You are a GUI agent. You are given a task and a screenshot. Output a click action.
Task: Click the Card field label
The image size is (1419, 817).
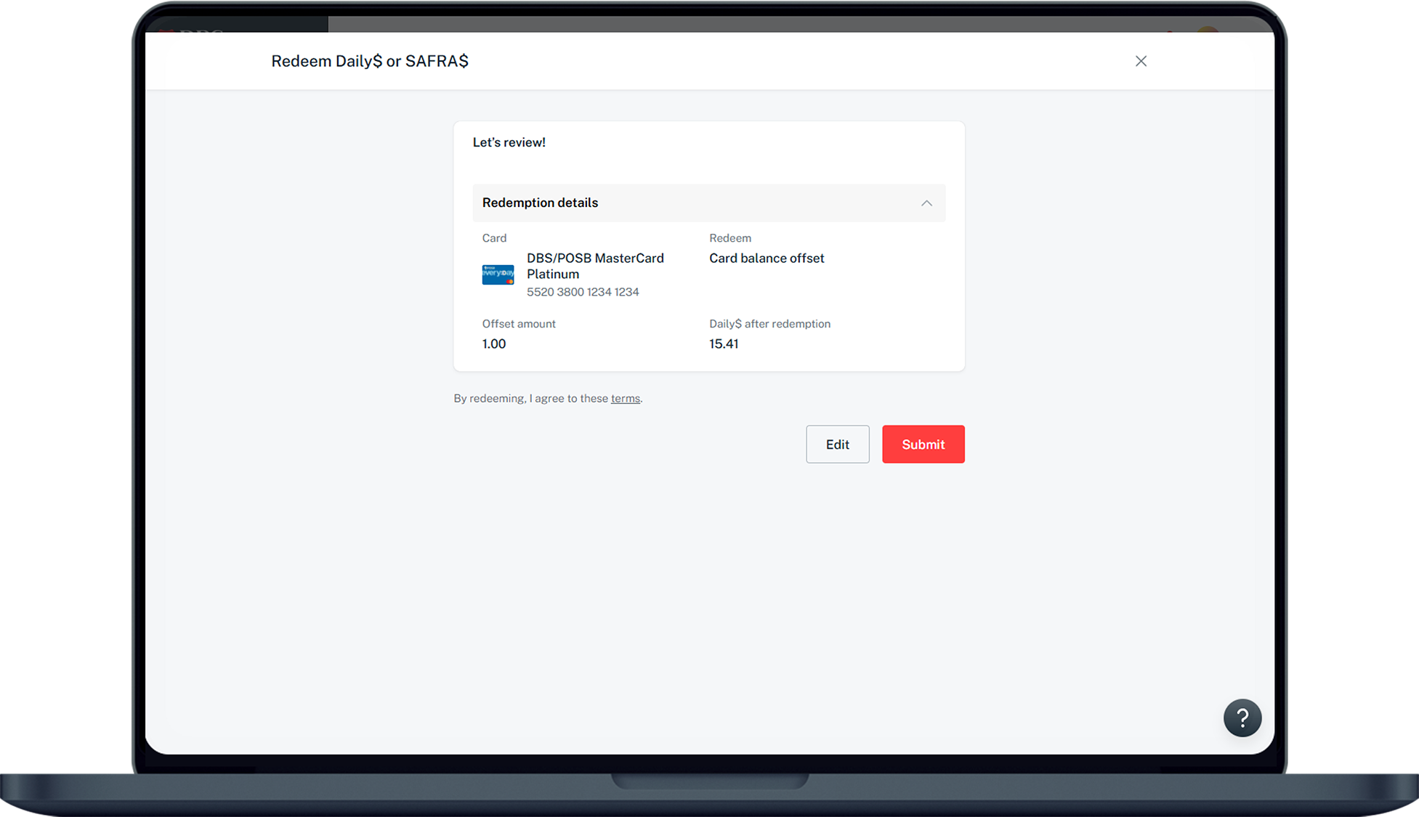point(494,238)
